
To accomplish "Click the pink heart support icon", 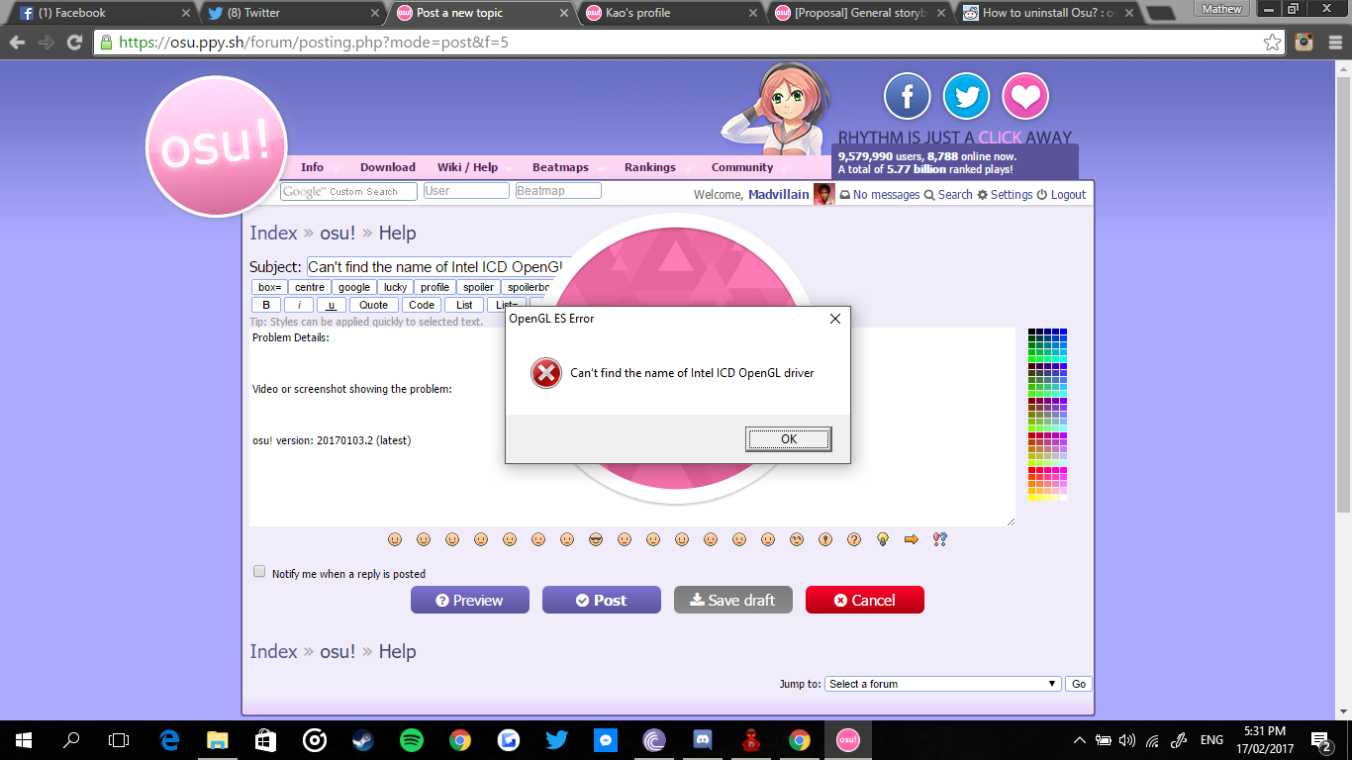I will pos(1025,97).
